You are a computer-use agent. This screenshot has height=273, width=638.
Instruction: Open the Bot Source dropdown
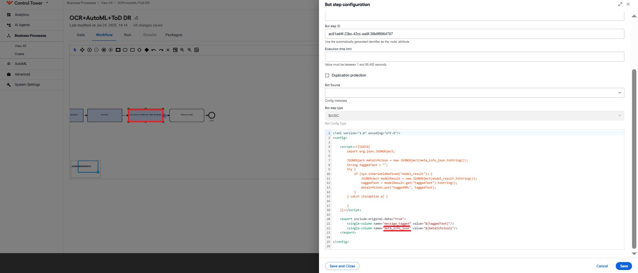(x=475, y=93)
